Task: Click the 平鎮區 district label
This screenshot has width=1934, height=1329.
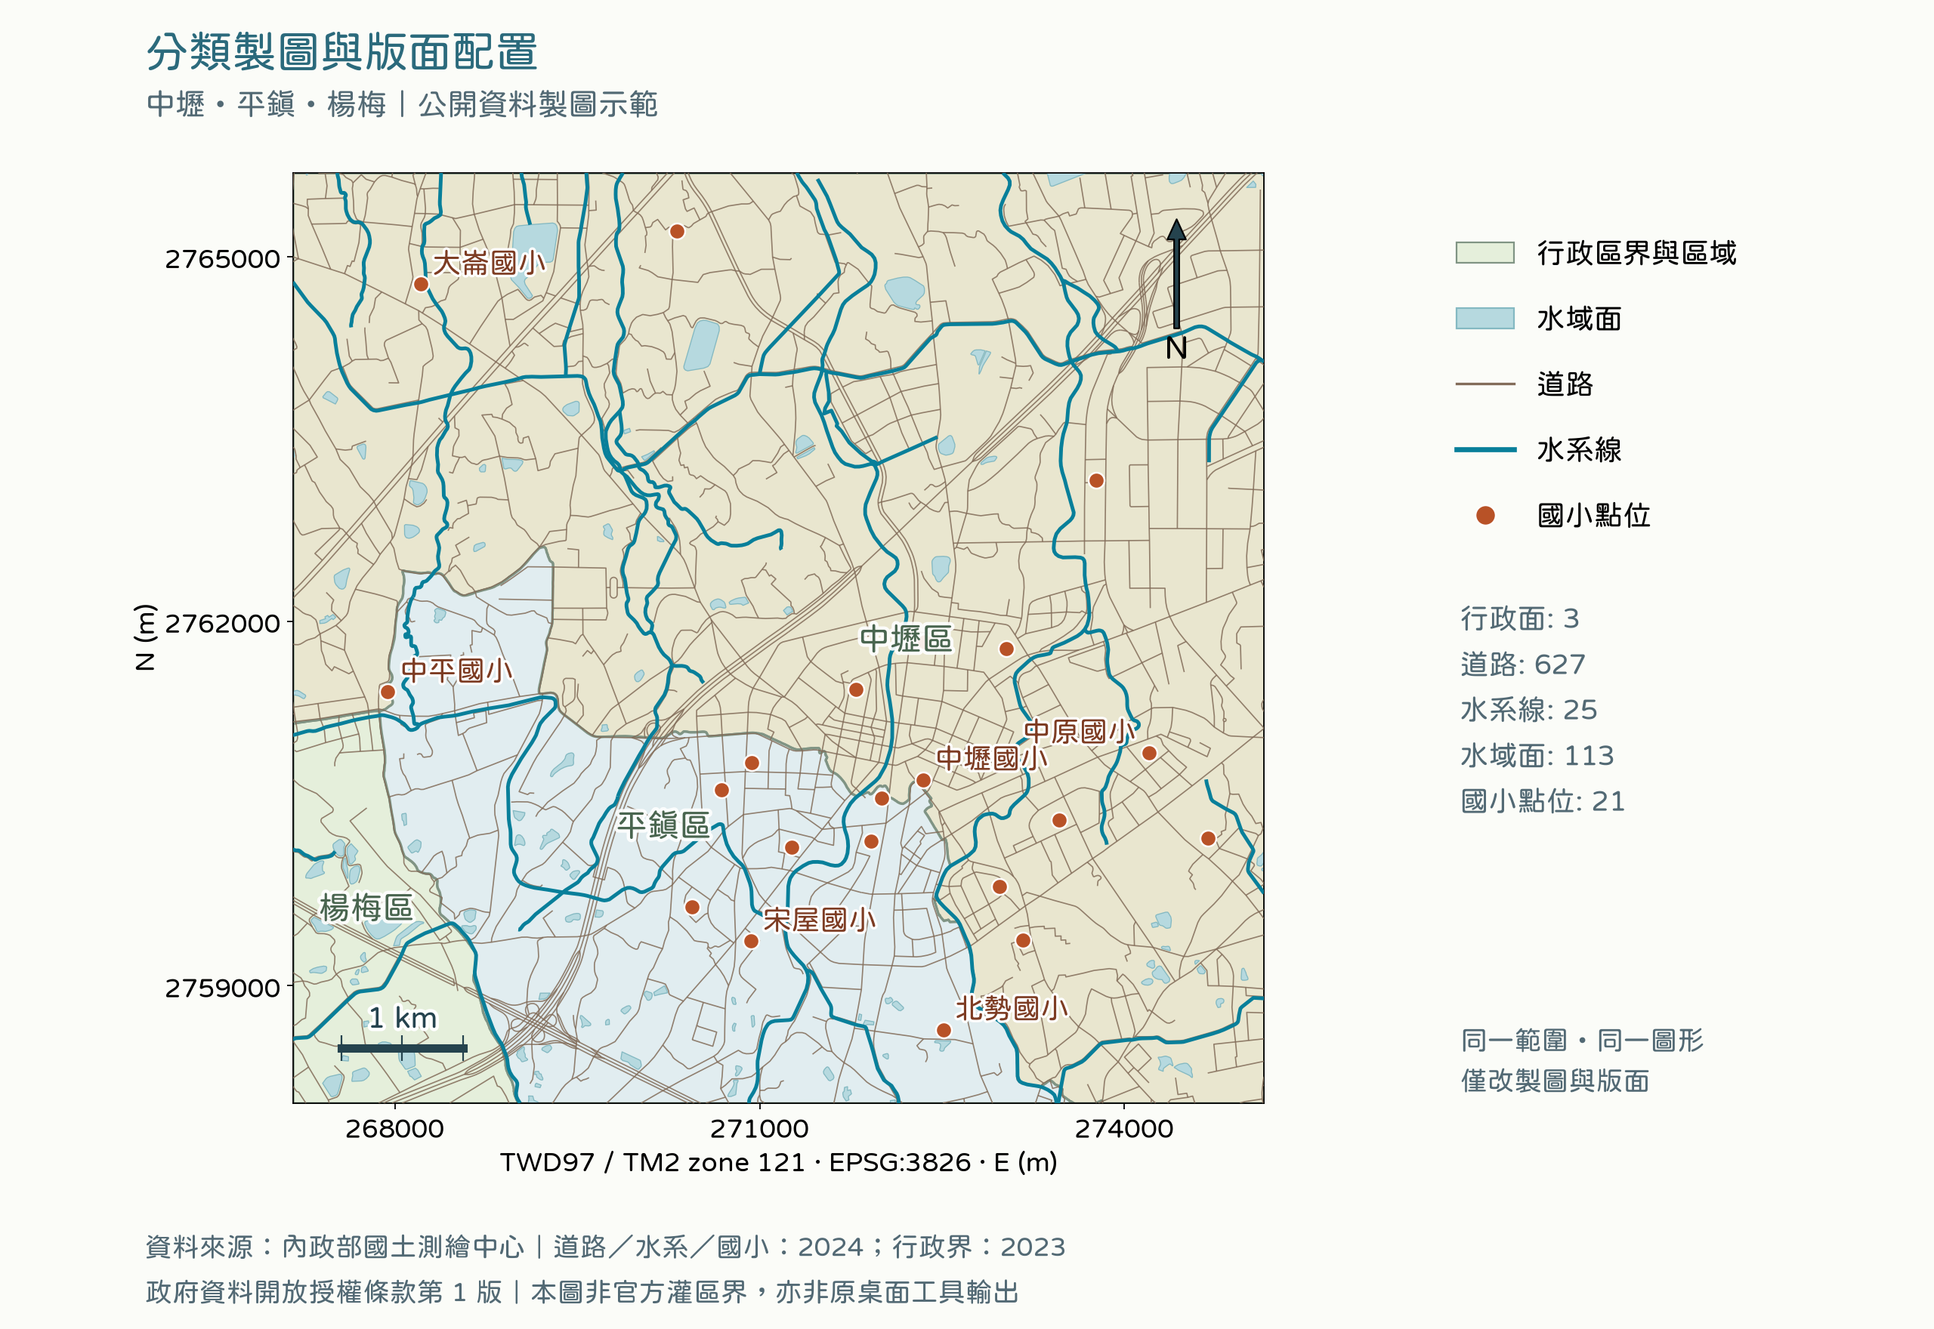Action: point(663,825)
